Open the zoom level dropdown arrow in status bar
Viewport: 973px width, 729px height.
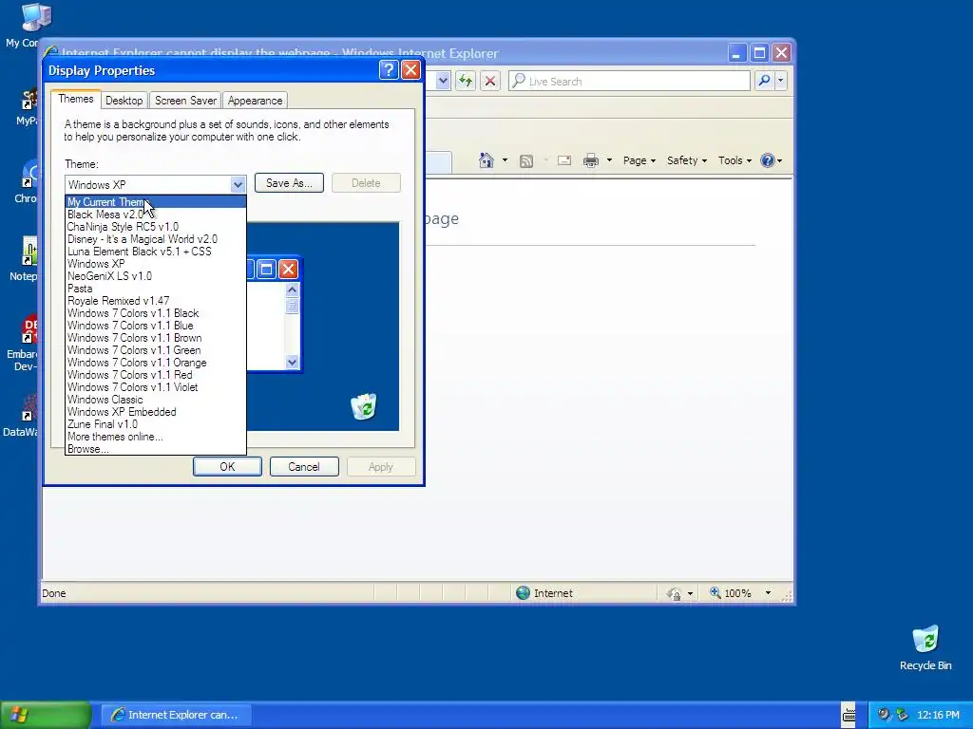768,593
